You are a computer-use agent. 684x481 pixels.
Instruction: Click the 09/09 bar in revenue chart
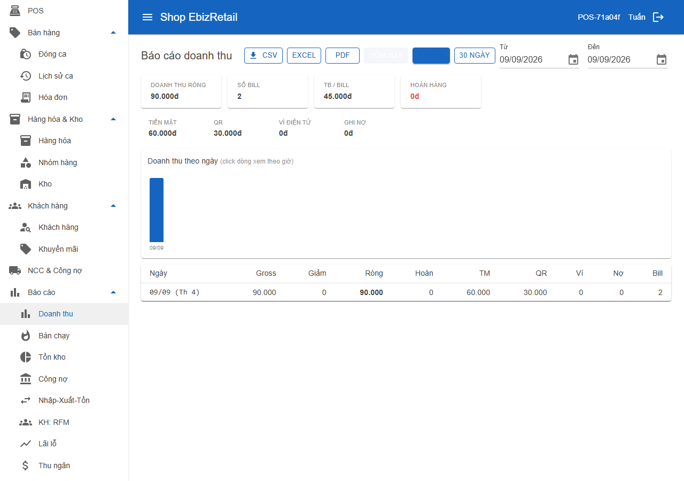(x=157, y=210)
